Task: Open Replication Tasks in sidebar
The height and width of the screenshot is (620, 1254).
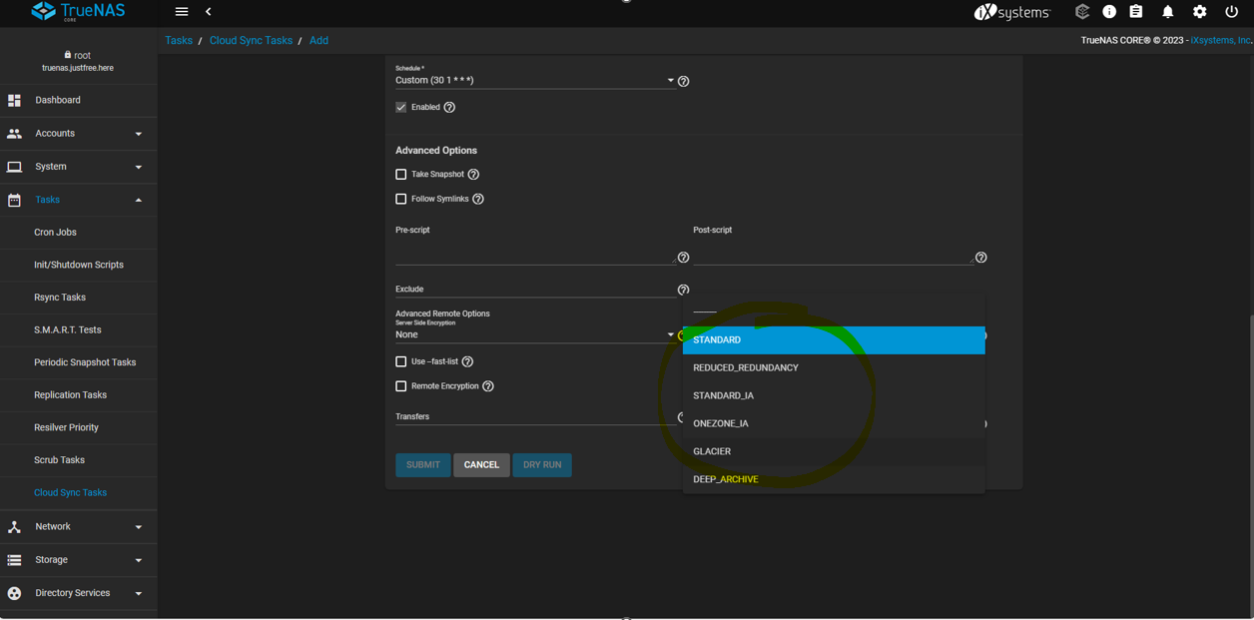Action: [x=78, y=395]
